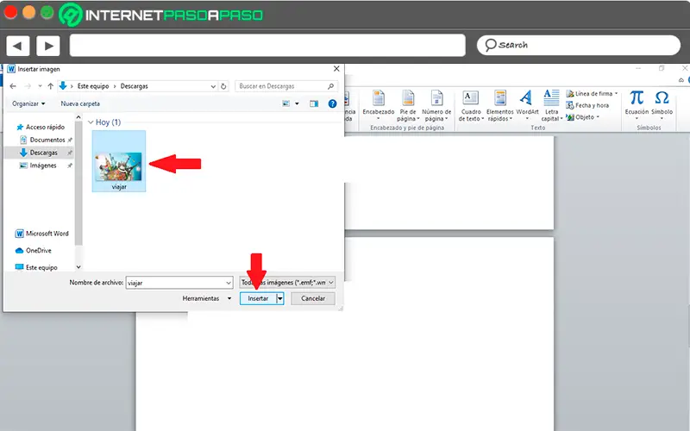Viewport: 690px width, 431px height.
Task: Open dialog help icon
Action: click(332, 103)
